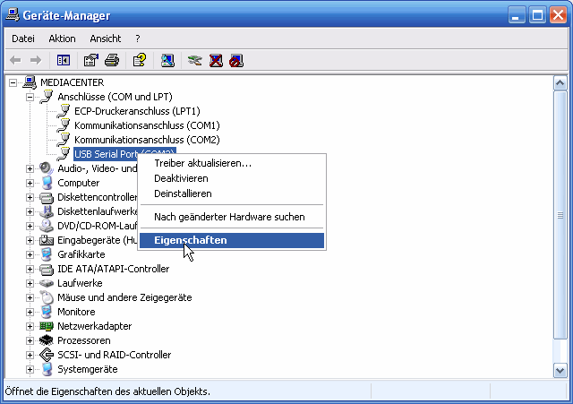Viewport: 573px width, 404px height.
Task: Open the Ansicht menu
Action: point(106,39)
